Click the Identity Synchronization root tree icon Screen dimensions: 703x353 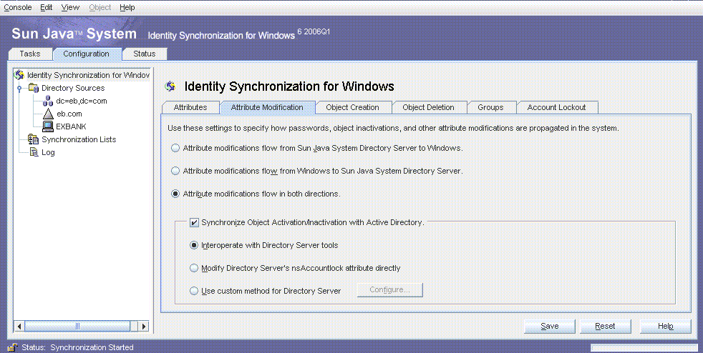click(x=20, y=75)
